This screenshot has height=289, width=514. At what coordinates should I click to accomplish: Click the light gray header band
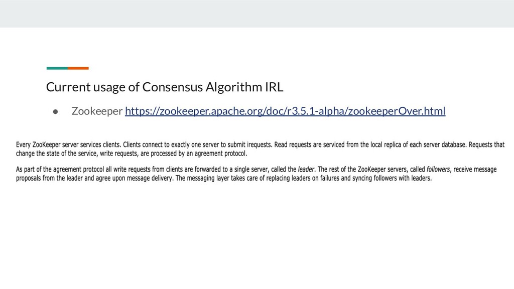tap(257, 14)
